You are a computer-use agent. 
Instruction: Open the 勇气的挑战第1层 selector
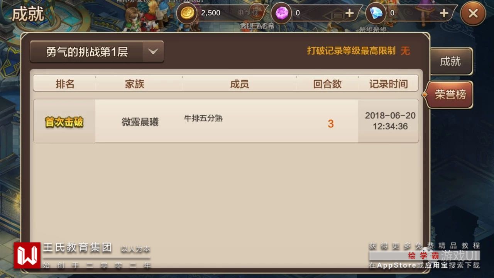tap(97, 52)
